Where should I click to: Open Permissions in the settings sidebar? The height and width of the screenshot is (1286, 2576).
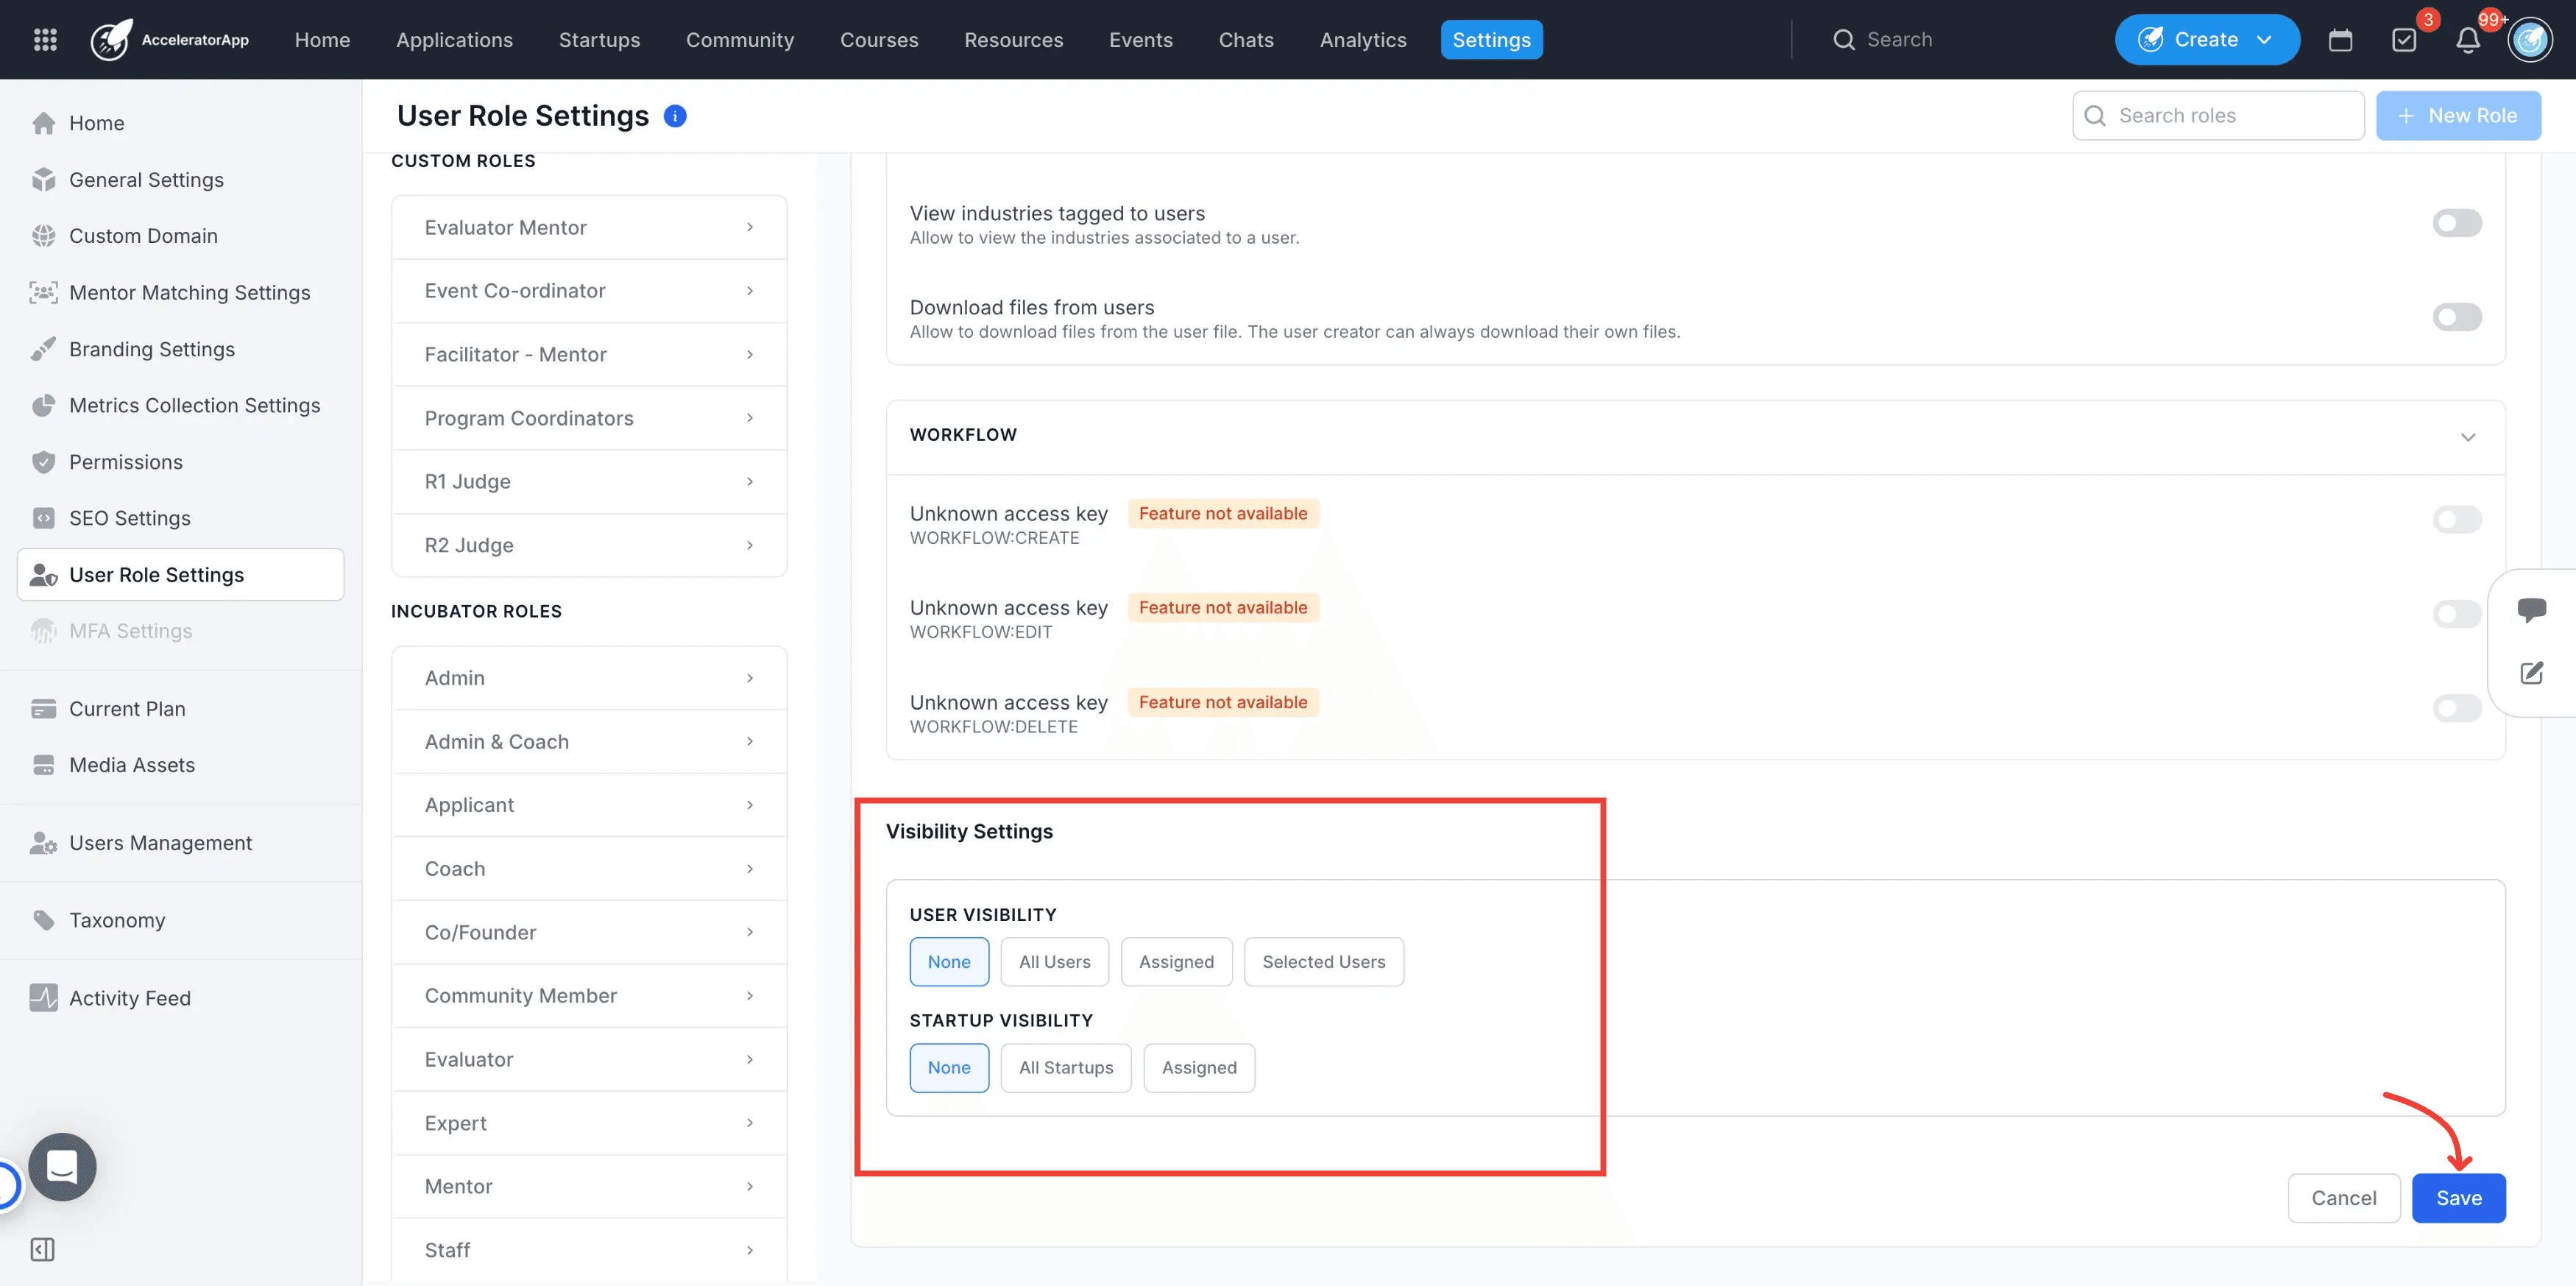click(x=126, y=462)
